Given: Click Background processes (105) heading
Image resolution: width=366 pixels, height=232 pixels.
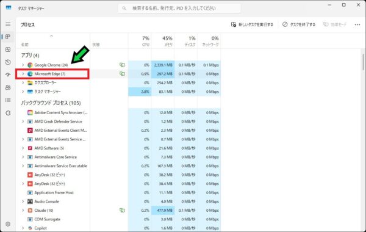Looking at the screenshot, I should tap(51, 103).
